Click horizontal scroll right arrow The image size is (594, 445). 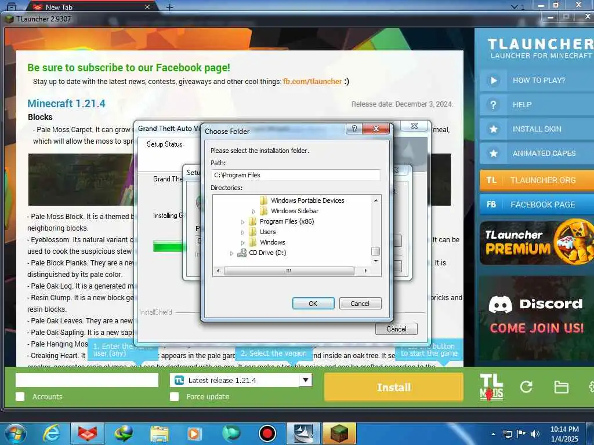(365, 271)
